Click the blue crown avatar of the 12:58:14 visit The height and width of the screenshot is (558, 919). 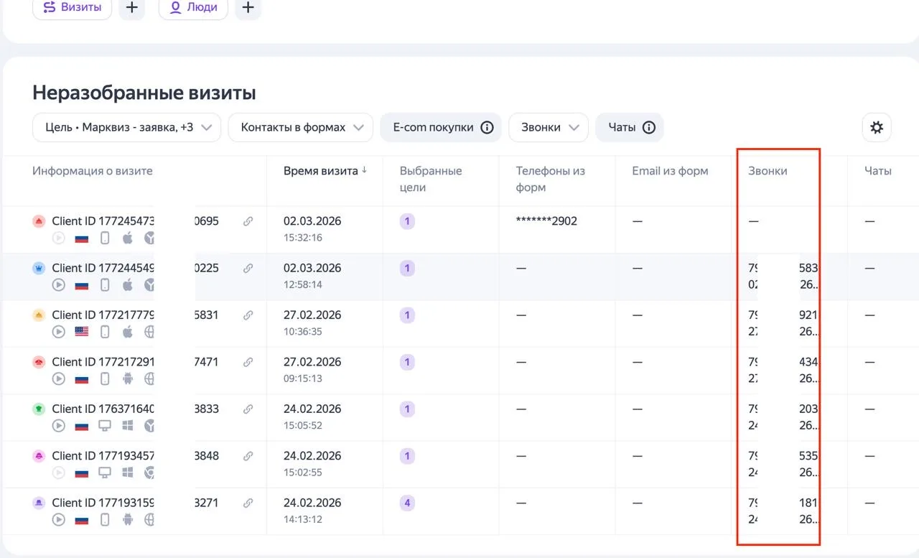(x=39, y=269)
